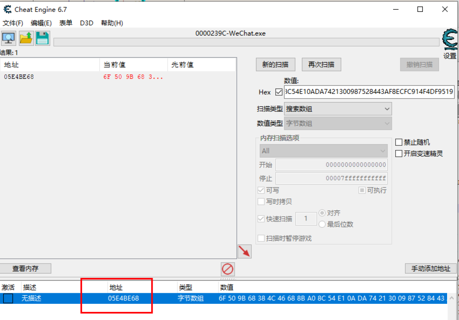Viewport: 459px width, 320px height.
Task: Click the 先前值 column header
Action: (202, 65)
